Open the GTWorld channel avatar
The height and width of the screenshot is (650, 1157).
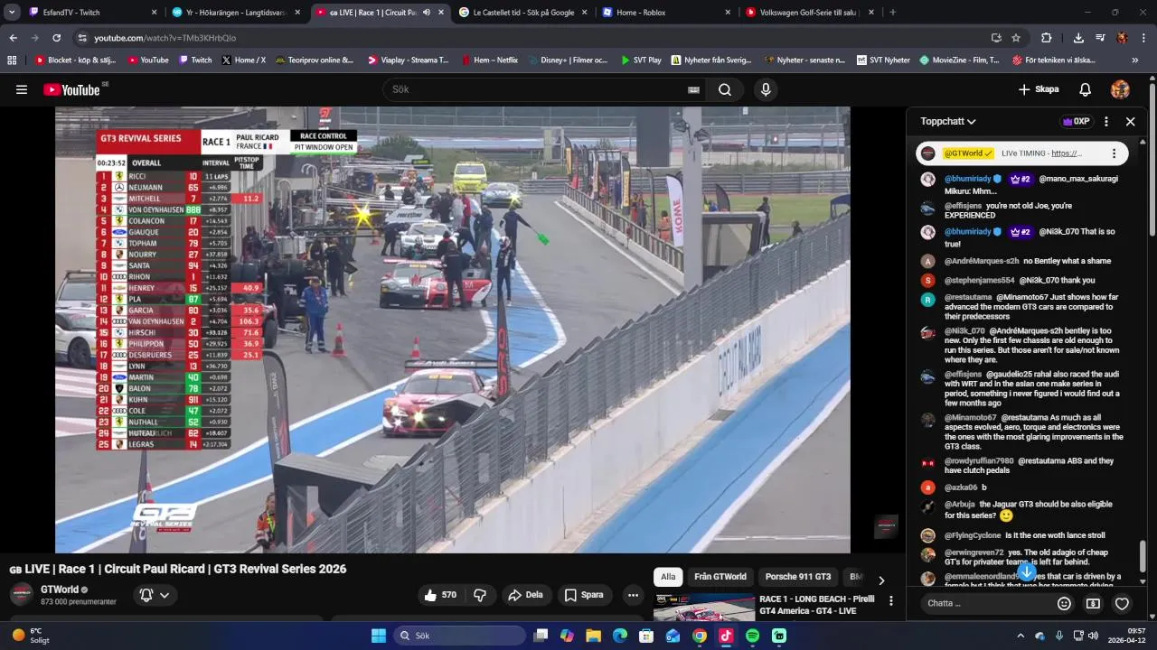(x=22, y=594)
